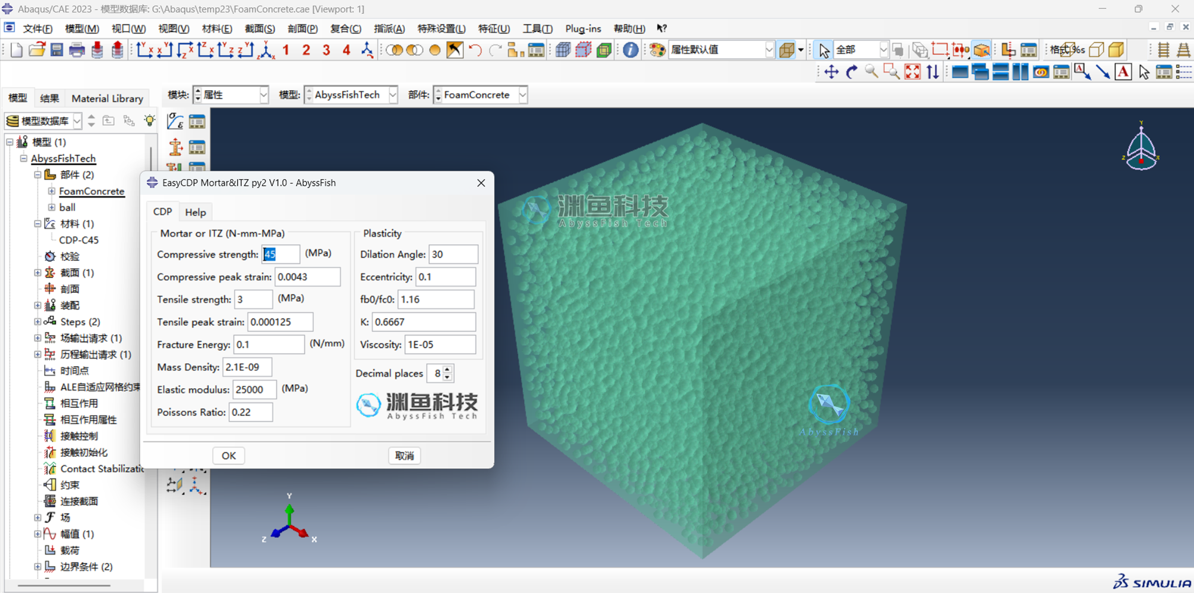This screenshot has width=1194, height=593.
Task: Click the Fracture Energy input field
Action: point(269,345)
